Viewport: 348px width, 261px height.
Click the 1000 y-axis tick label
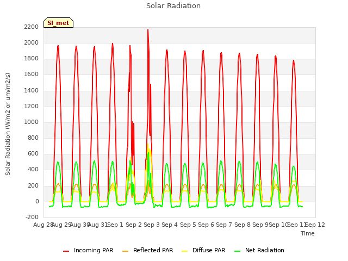(32, 122)
